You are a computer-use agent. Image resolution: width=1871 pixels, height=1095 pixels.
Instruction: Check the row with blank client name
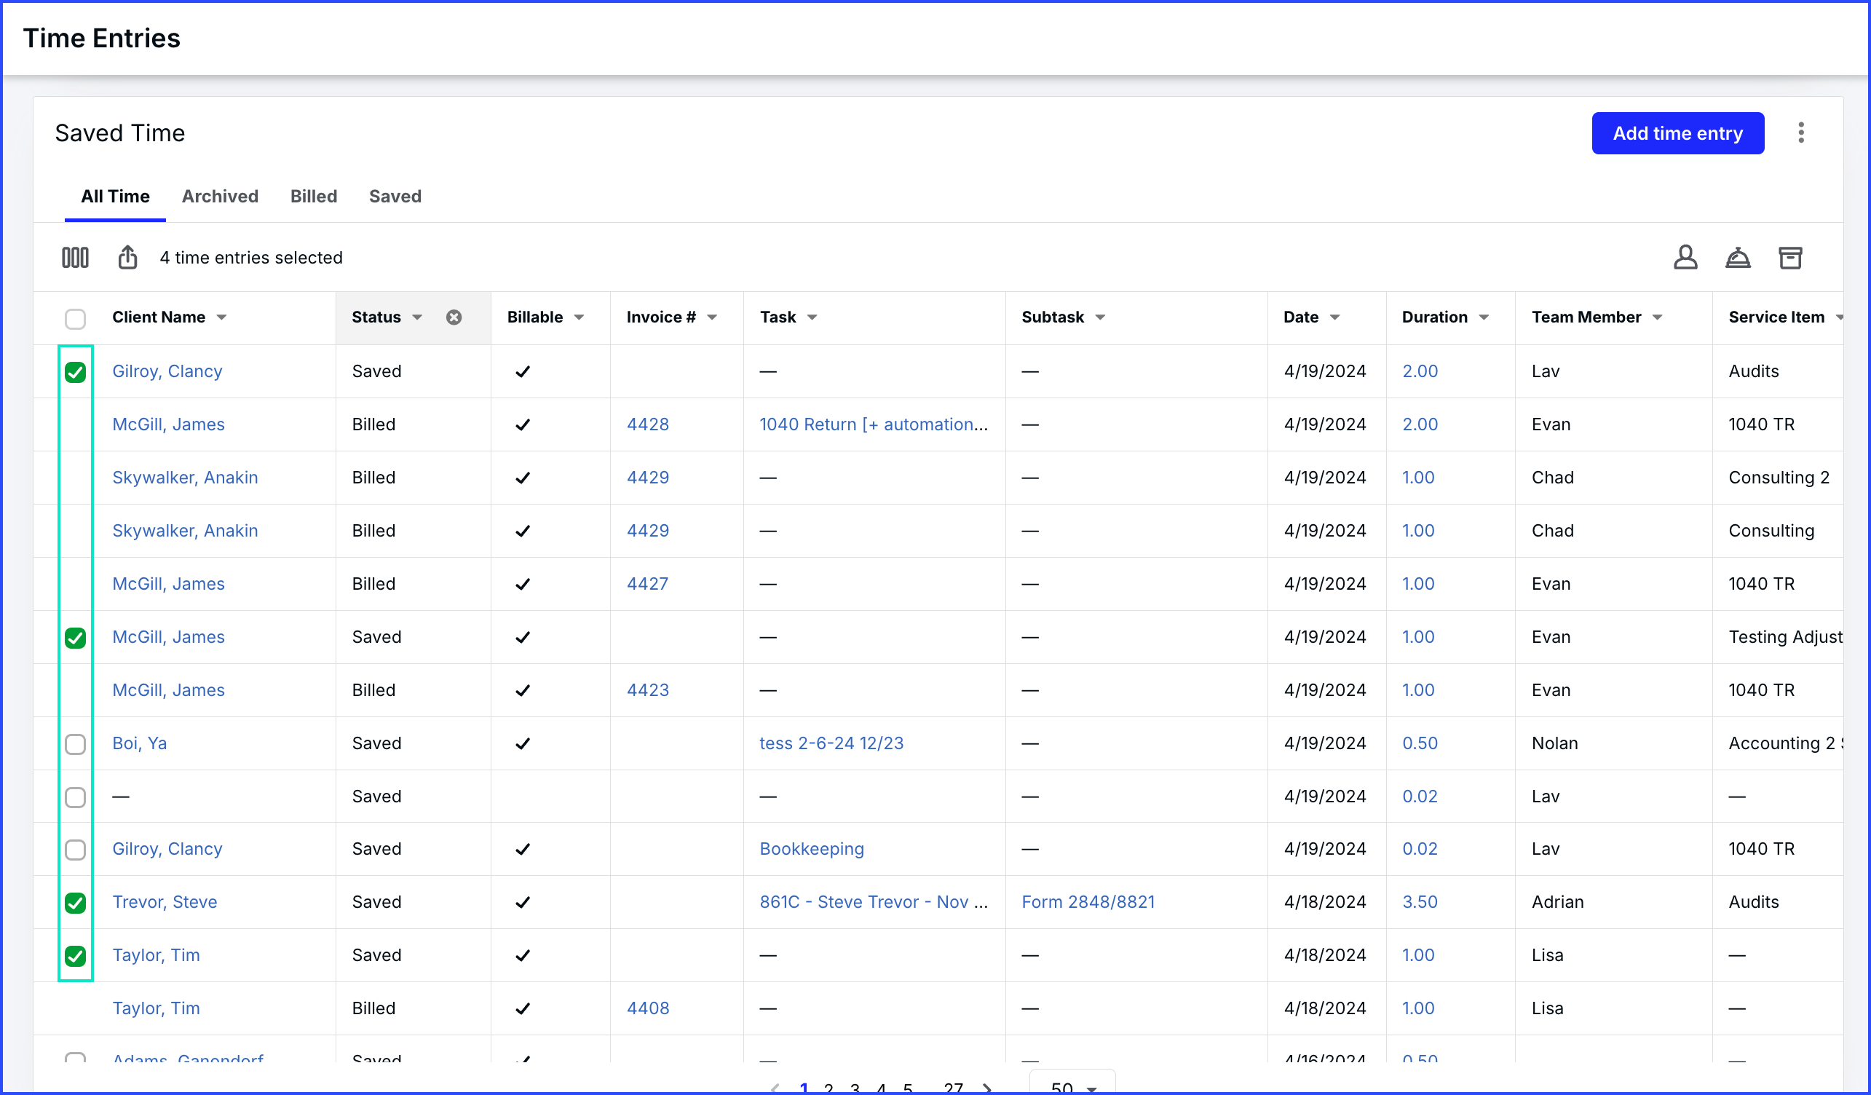75,797
